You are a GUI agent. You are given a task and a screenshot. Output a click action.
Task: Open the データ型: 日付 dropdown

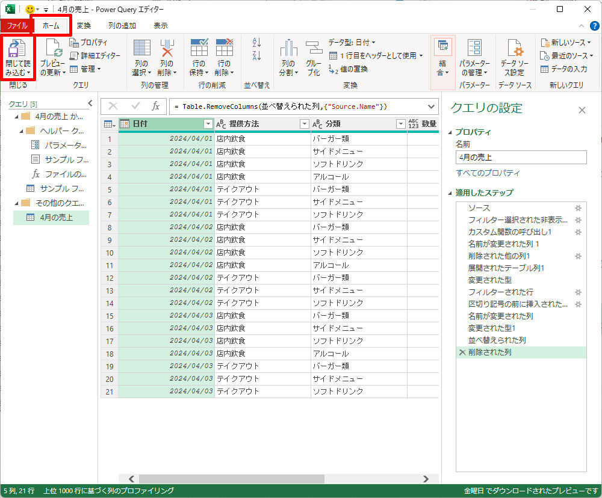(x=352, y=42)
